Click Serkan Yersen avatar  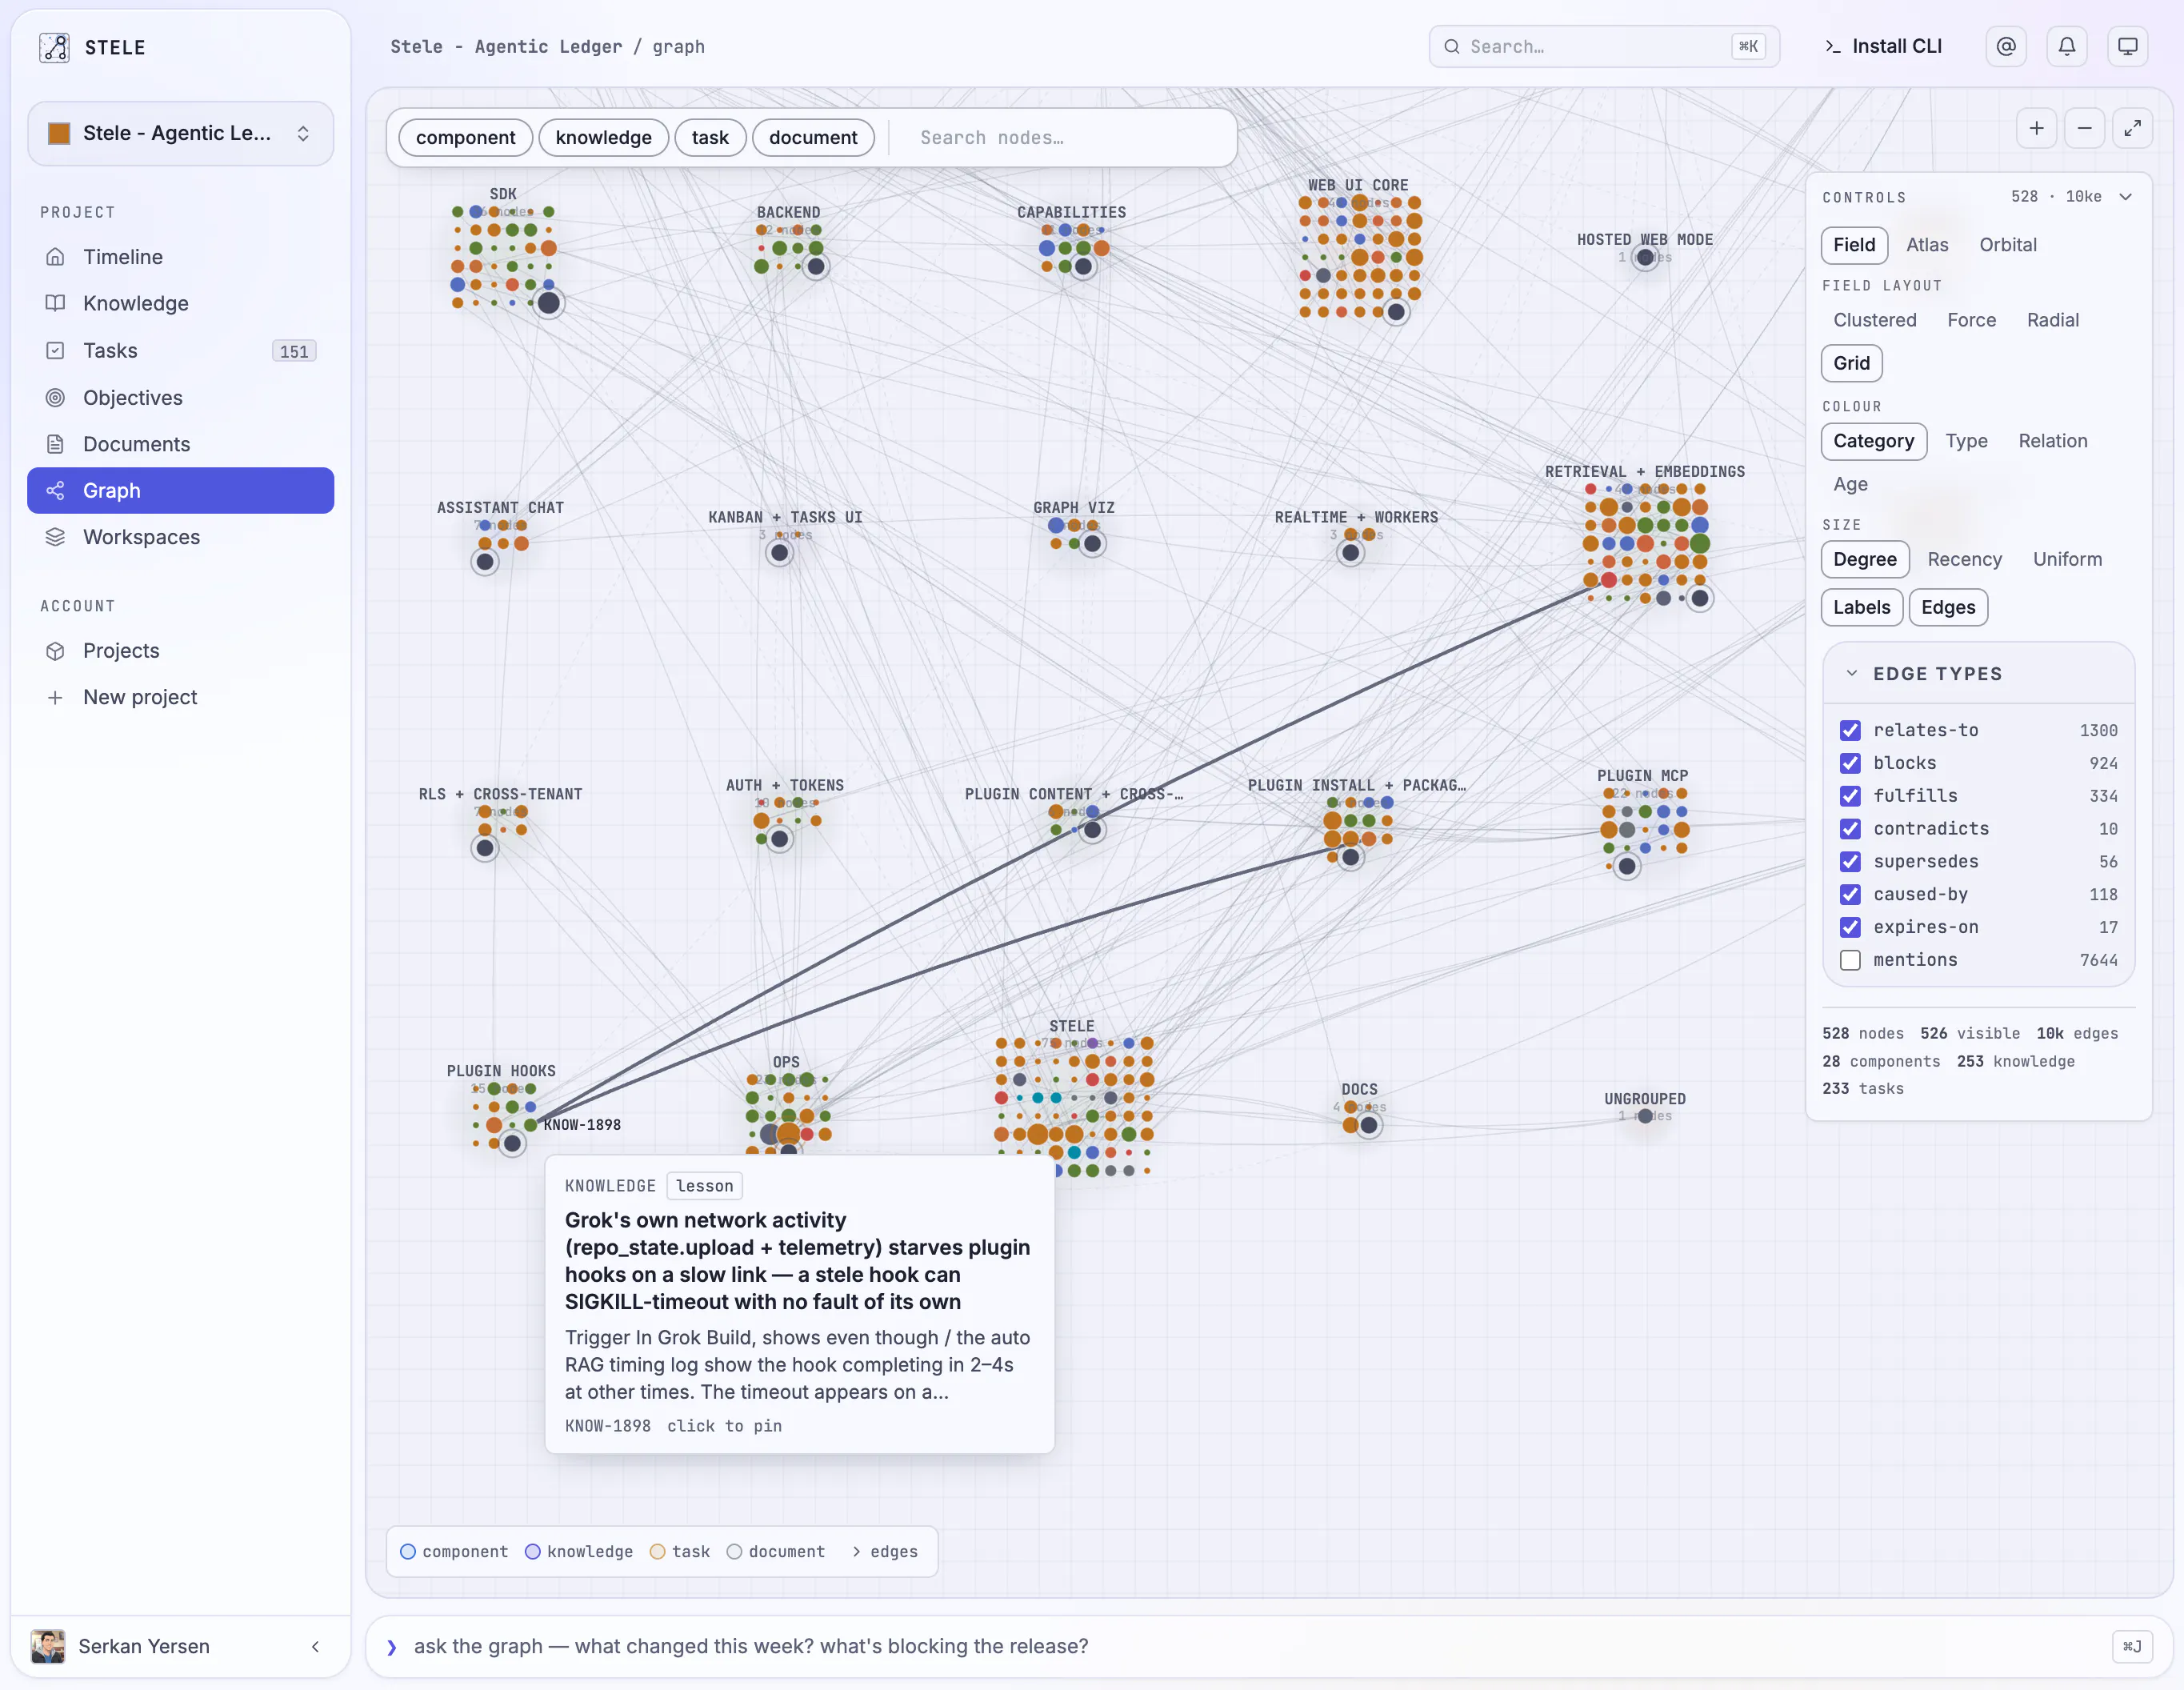coord(48,1646)
